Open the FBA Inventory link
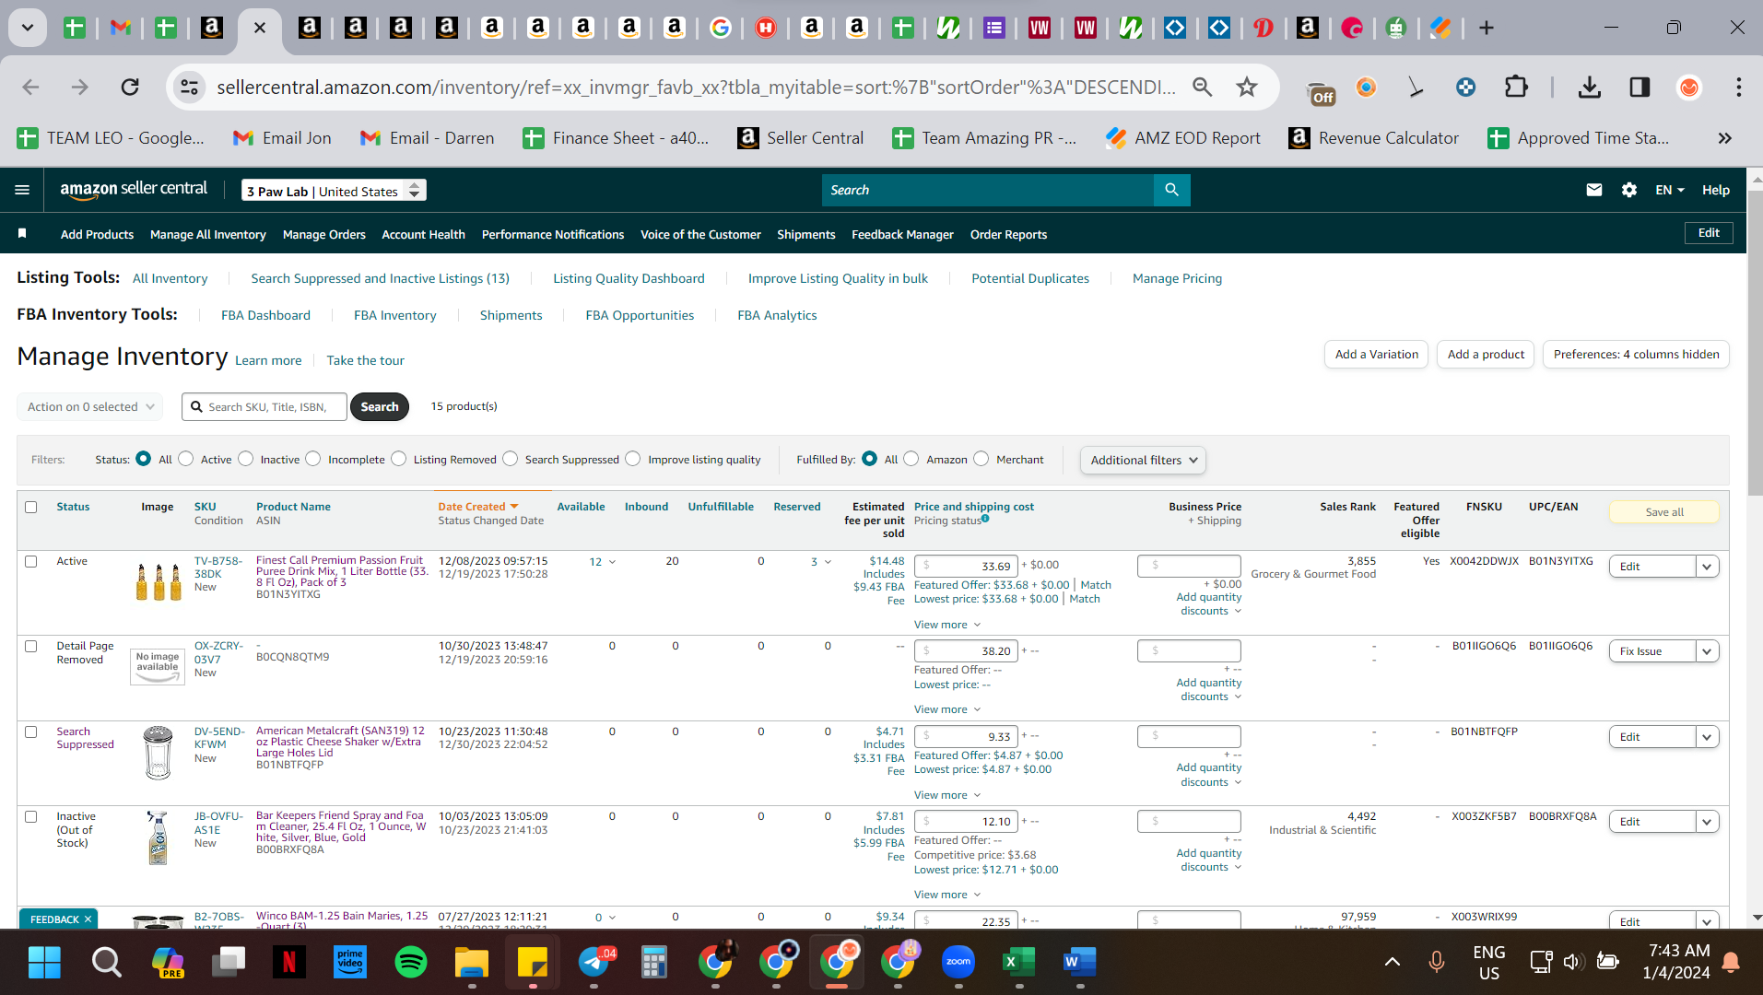 pos(395,315)
